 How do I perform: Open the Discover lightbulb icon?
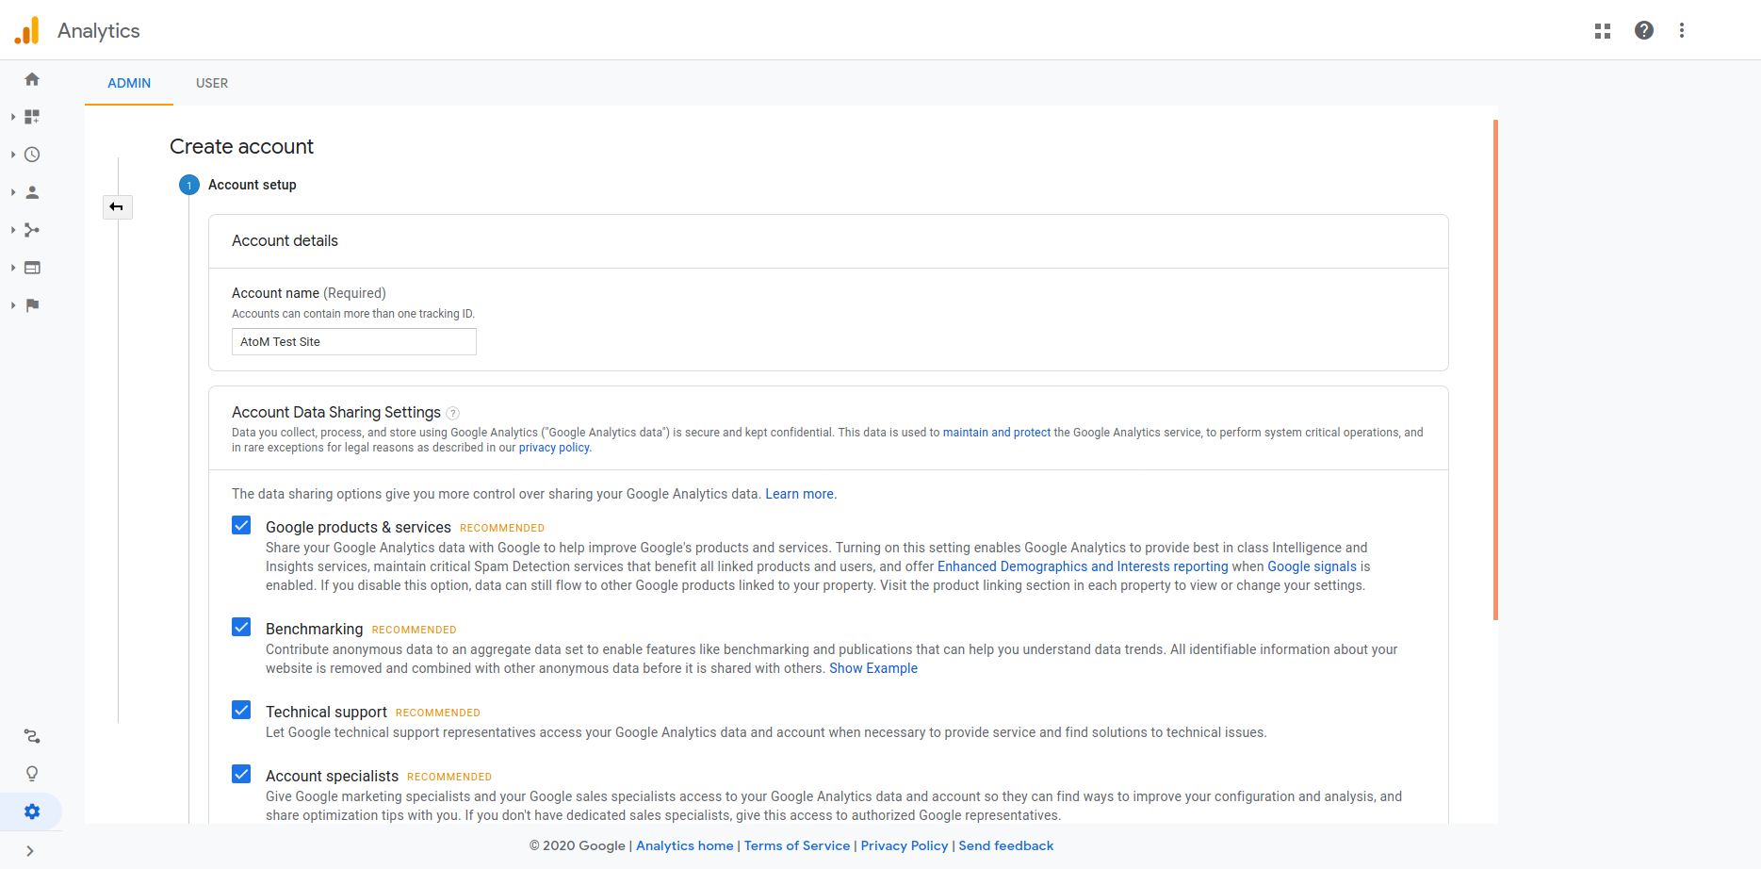tap(32, 774)
